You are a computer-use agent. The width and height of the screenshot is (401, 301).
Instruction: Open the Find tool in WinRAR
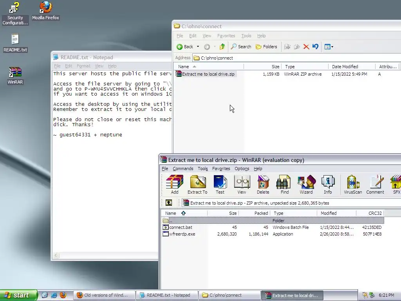284,185
